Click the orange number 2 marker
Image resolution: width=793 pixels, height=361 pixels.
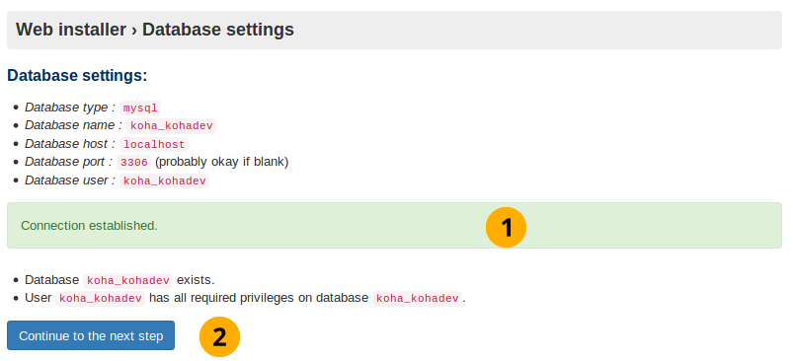click(219, 336)
